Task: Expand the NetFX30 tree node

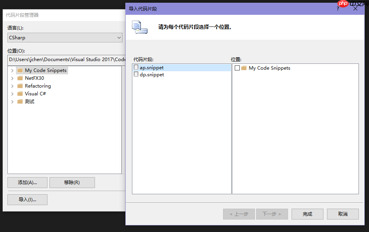Action: (x=12, y=78)
